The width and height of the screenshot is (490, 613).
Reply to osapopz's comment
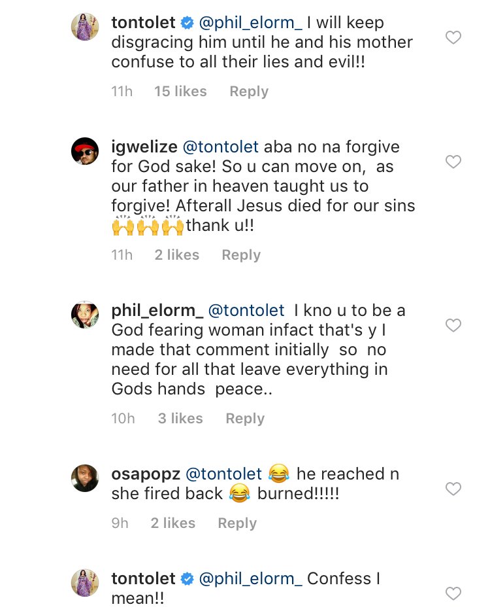237,523
